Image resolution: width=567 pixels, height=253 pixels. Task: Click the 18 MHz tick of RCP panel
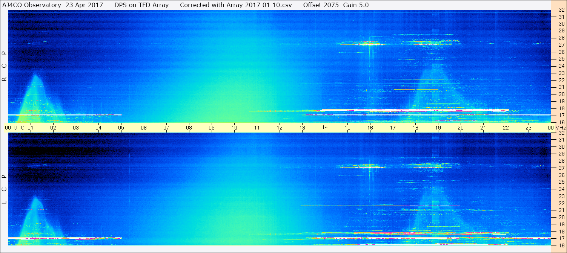click(x=561, y=108)
